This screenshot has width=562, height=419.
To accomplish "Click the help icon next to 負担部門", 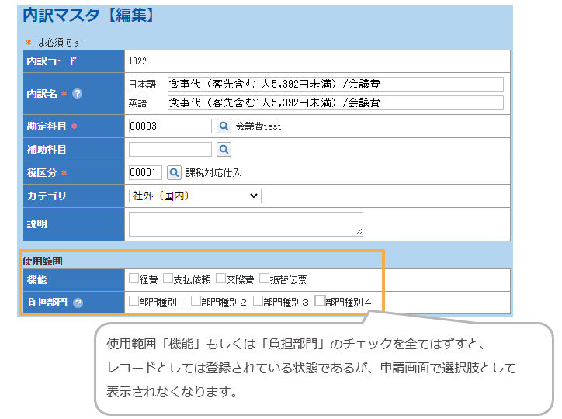I will [x=78, y=303].
